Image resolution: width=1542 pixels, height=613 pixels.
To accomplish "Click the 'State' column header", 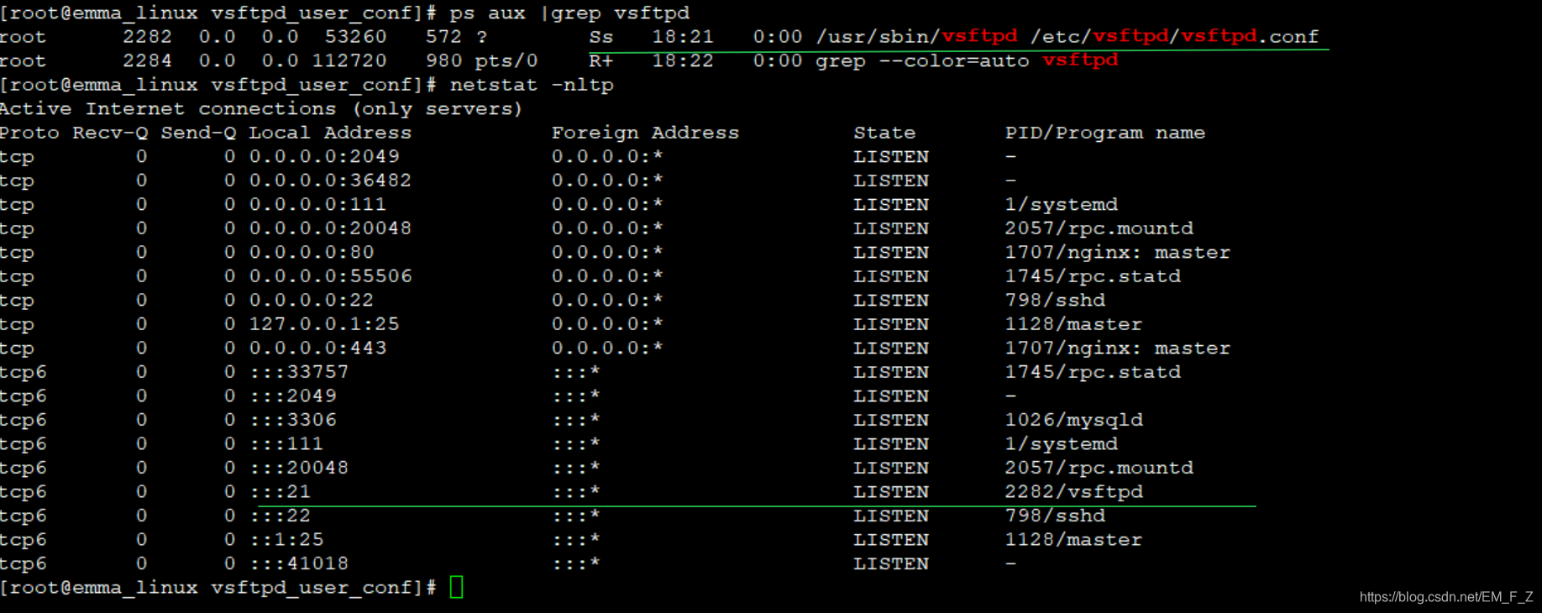I will (x=884, y=133).
